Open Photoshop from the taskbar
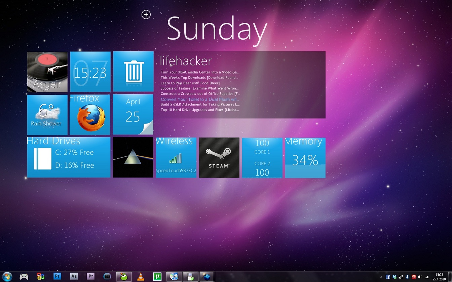The image size is (452, 282). point(57,277)
